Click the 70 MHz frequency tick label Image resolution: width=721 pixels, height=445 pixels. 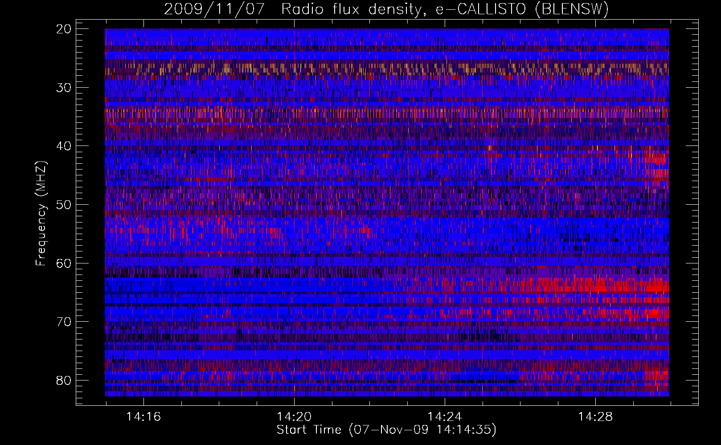(64, 322)
